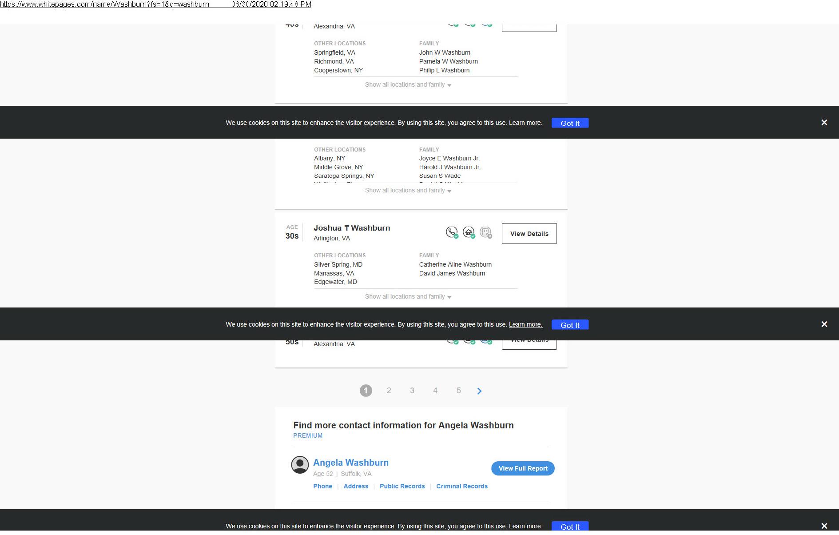Click the Angela Washburn name link
839x535 pixels.
tap(350, 463)
